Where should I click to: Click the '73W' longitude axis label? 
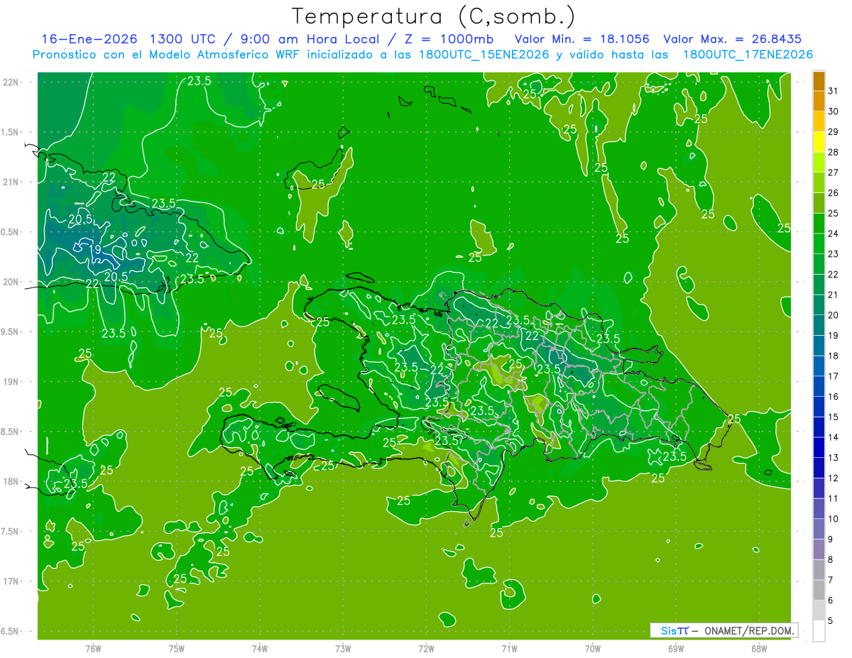(x=343, y=648)
